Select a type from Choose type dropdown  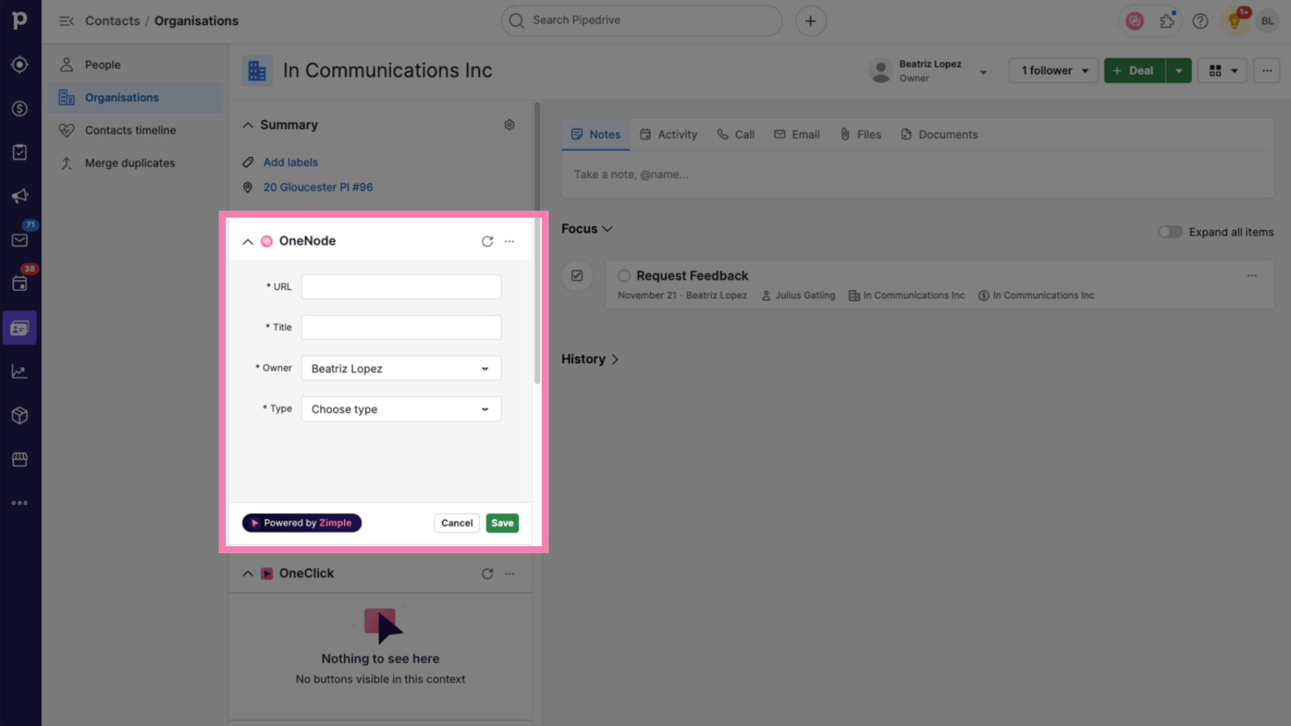click(400, 409)
